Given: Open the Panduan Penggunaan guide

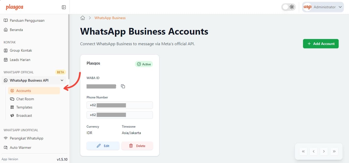Looking at the screenshot, I should point(27,20).
